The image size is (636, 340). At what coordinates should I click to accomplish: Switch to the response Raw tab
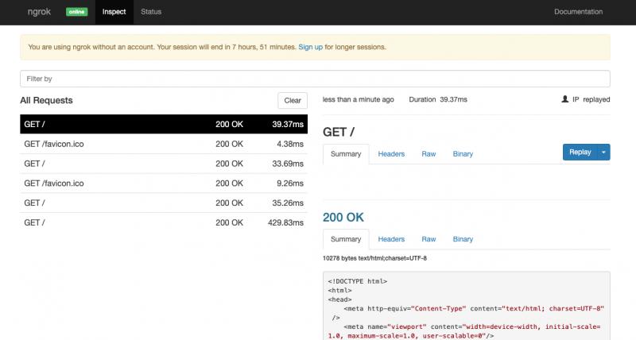[x=429, y=239]
